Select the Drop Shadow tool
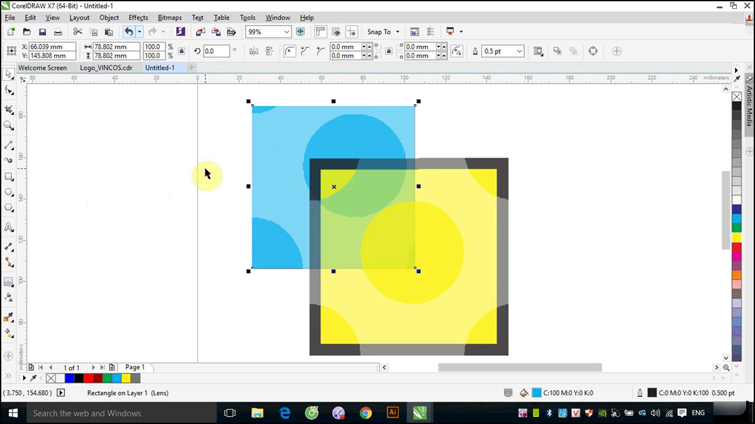The width and height of the screenshot is (755, 424). click(x=9, y=281)
